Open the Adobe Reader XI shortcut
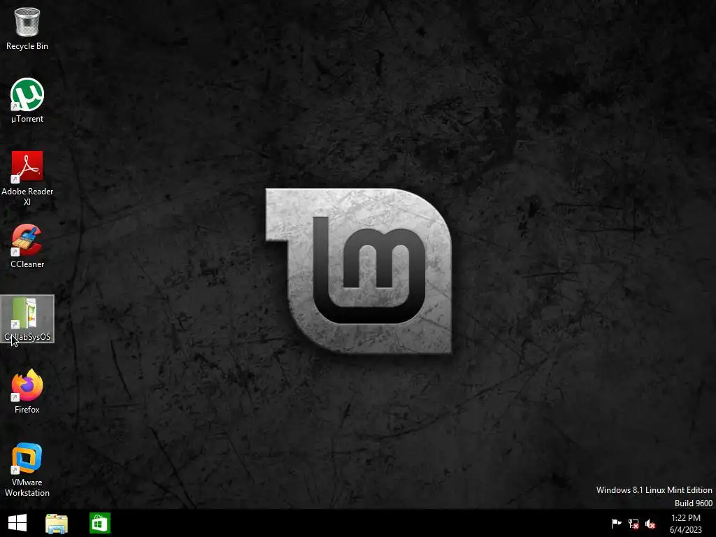716x537 pixels. point(27,178)
